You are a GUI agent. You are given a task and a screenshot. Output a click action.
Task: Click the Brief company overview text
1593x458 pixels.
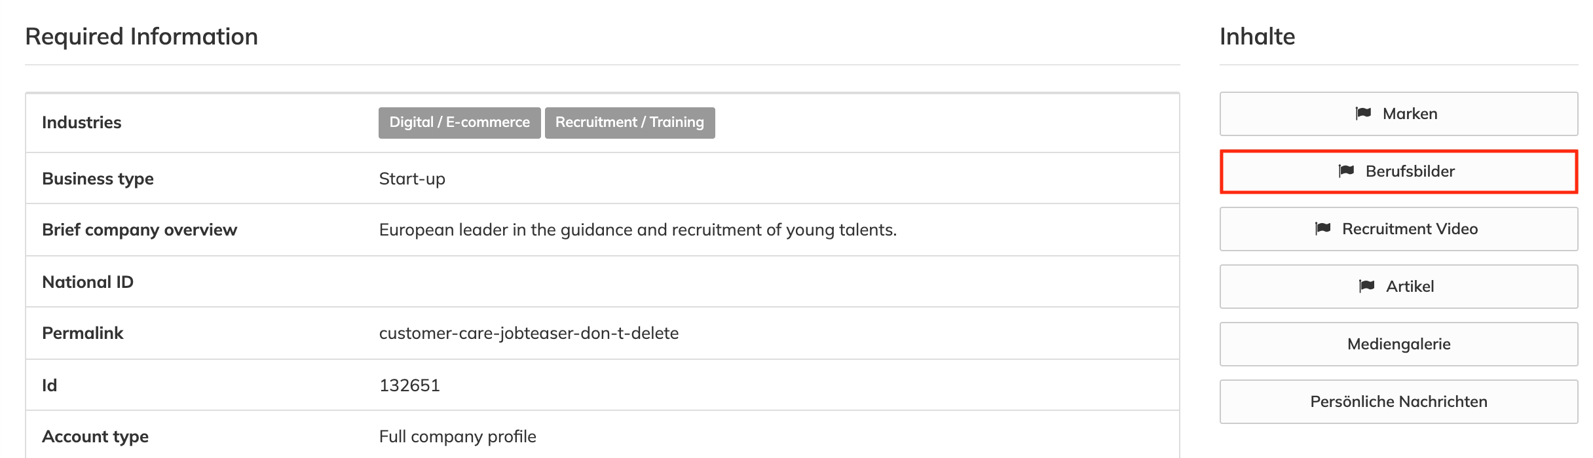click(639, 230)
